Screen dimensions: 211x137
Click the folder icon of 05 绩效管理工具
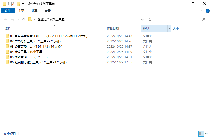pos(7,57)
